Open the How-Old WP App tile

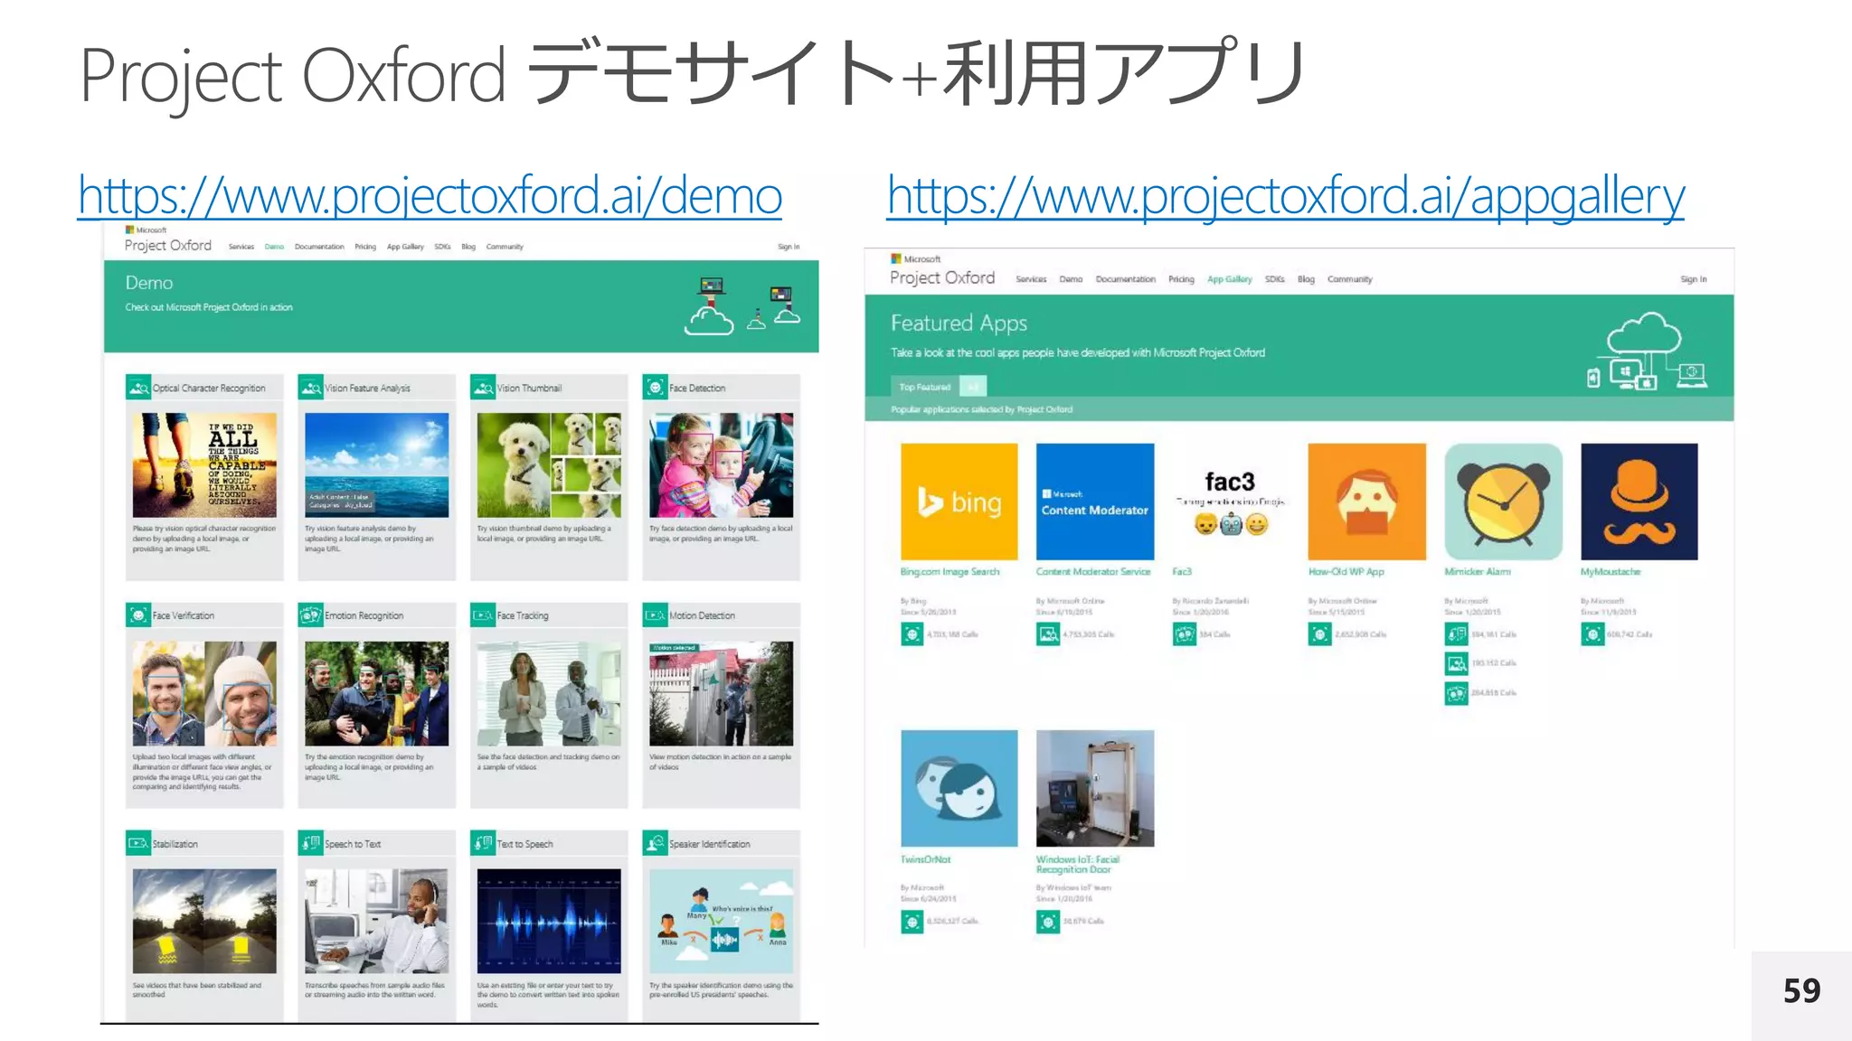point(1367,502)
